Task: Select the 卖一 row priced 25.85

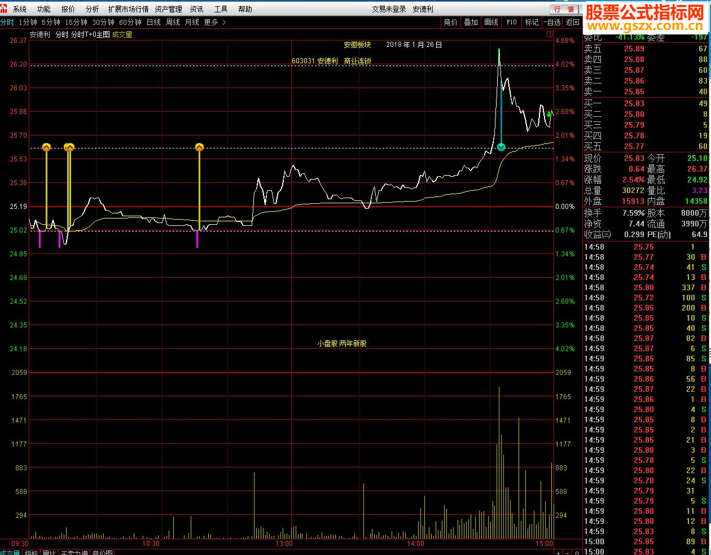Action: coord(646,91)
